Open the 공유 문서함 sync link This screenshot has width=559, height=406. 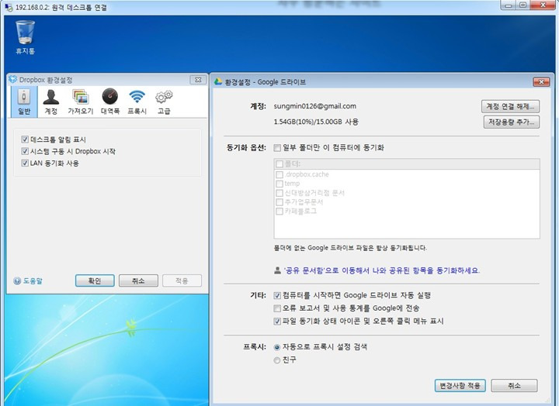click(x=382, y=270)
